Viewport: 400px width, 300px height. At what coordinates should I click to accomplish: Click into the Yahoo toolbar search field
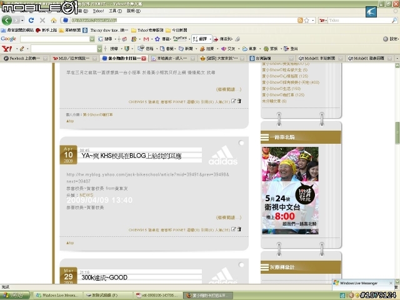tap(64, 49)
